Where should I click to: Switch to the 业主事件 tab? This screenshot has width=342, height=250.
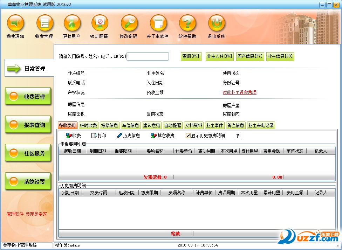pyautogui.click(x=214, y=125)
